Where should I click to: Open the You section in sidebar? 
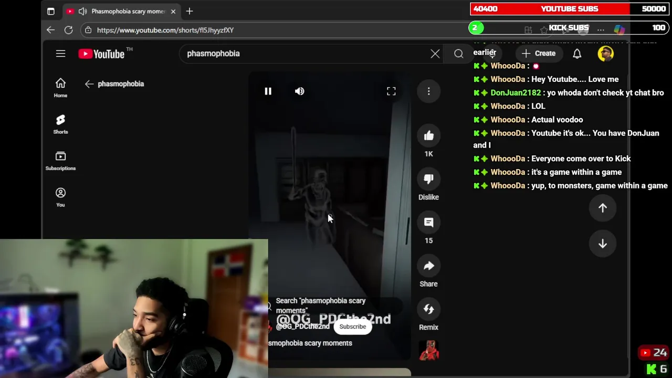coord(60,197)
